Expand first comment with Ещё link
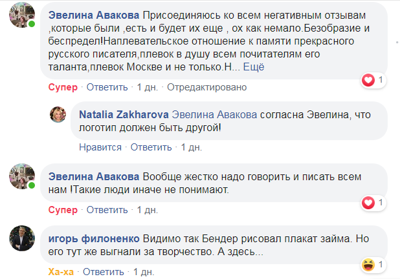 [255, 67]
